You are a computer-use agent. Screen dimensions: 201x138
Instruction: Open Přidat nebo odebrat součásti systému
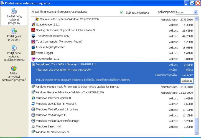coord(14,53)
